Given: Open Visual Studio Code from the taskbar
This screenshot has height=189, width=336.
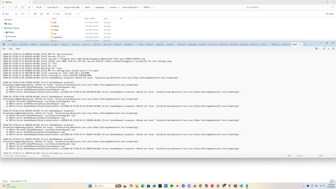Looking at the screenshot, I should [241, 186].
